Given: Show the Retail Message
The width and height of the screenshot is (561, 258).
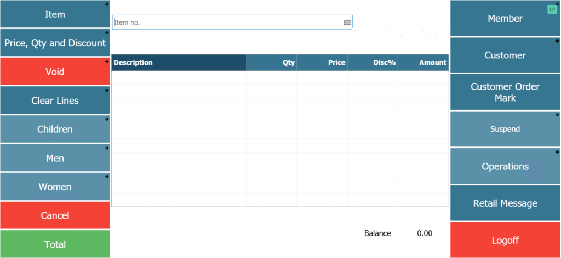Looking at the screenshot, I should tap(505, 203).
